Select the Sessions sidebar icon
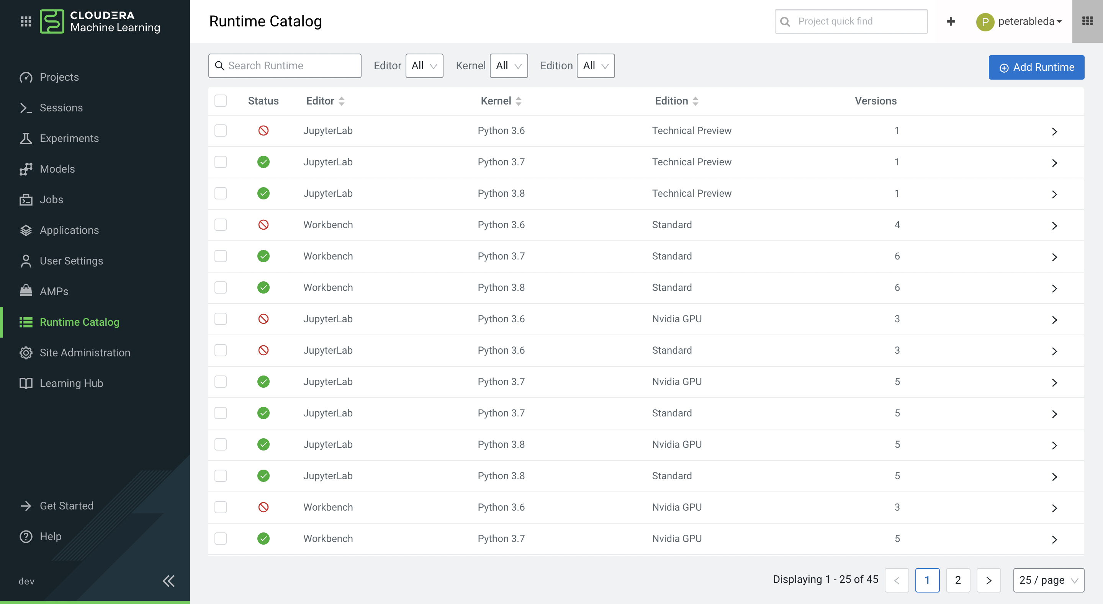Screen dimensions: 1103x604 (x=26, y=108)
